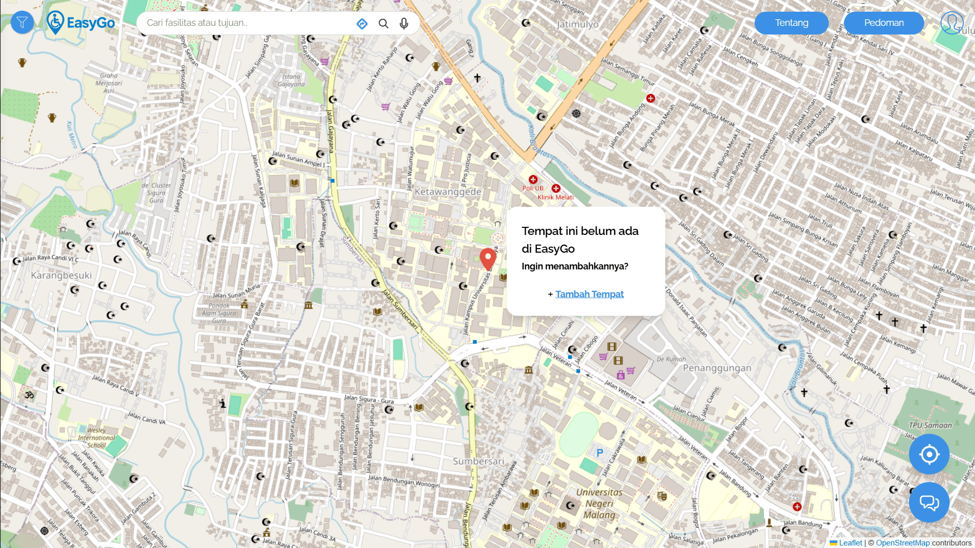Viewport: 975px width, 548px height.
Task: Click the Tambah Tempat link
Action: point(589,294)
